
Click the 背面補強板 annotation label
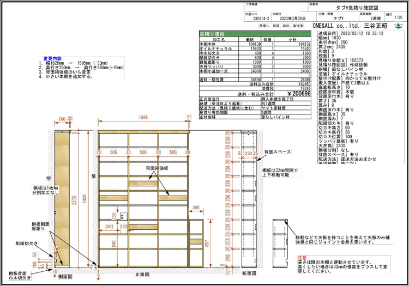157,169
